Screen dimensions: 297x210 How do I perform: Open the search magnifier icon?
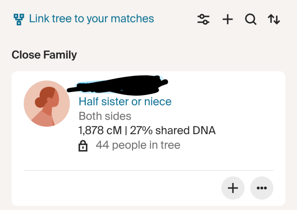click(x=250, y=19)
